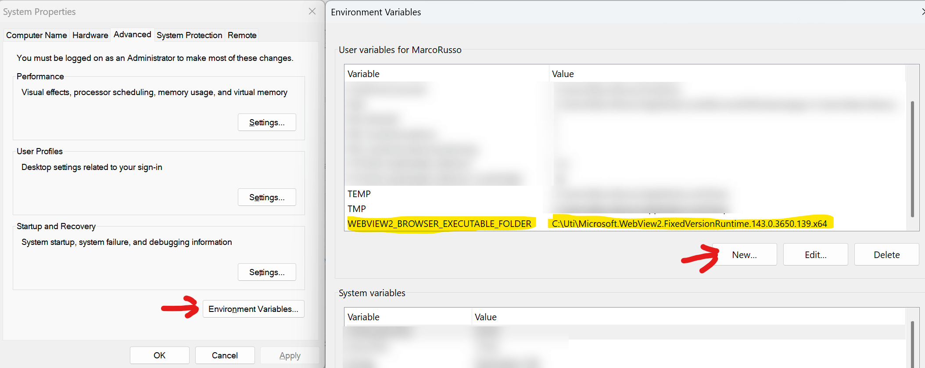Screen dimensions: 925x368
Task: Go to System Protection tab
Action: tap(189, 35)
